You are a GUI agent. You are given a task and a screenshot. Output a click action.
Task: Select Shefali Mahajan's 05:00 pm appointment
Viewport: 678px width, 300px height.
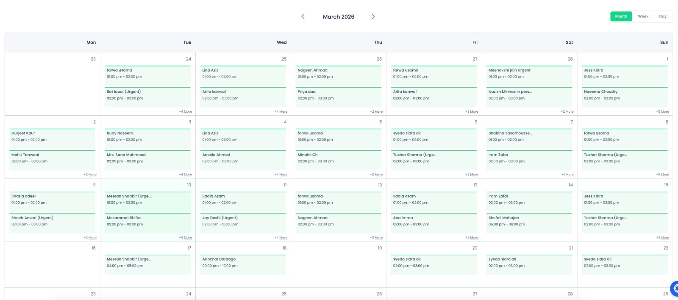pyautogui.click(x=529, y=221)
